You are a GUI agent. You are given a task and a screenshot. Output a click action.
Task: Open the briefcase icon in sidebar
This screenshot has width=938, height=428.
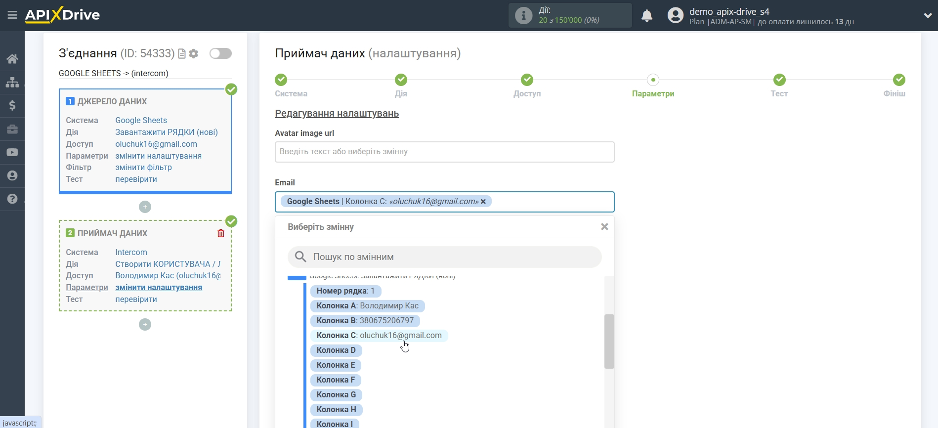12,129
